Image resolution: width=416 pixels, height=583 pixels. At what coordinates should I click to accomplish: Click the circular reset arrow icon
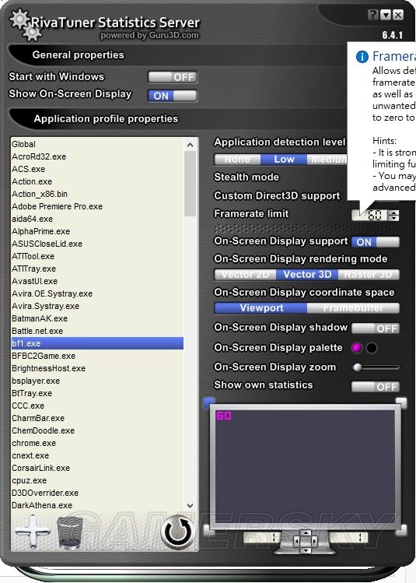click(x=178, y=532)
